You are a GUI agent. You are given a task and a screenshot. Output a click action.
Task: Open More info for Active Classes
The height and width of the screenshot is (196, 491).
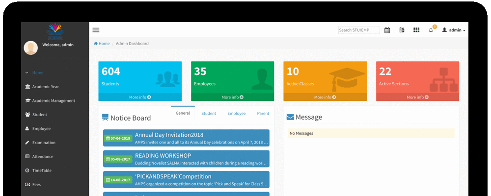pos(325,97)
